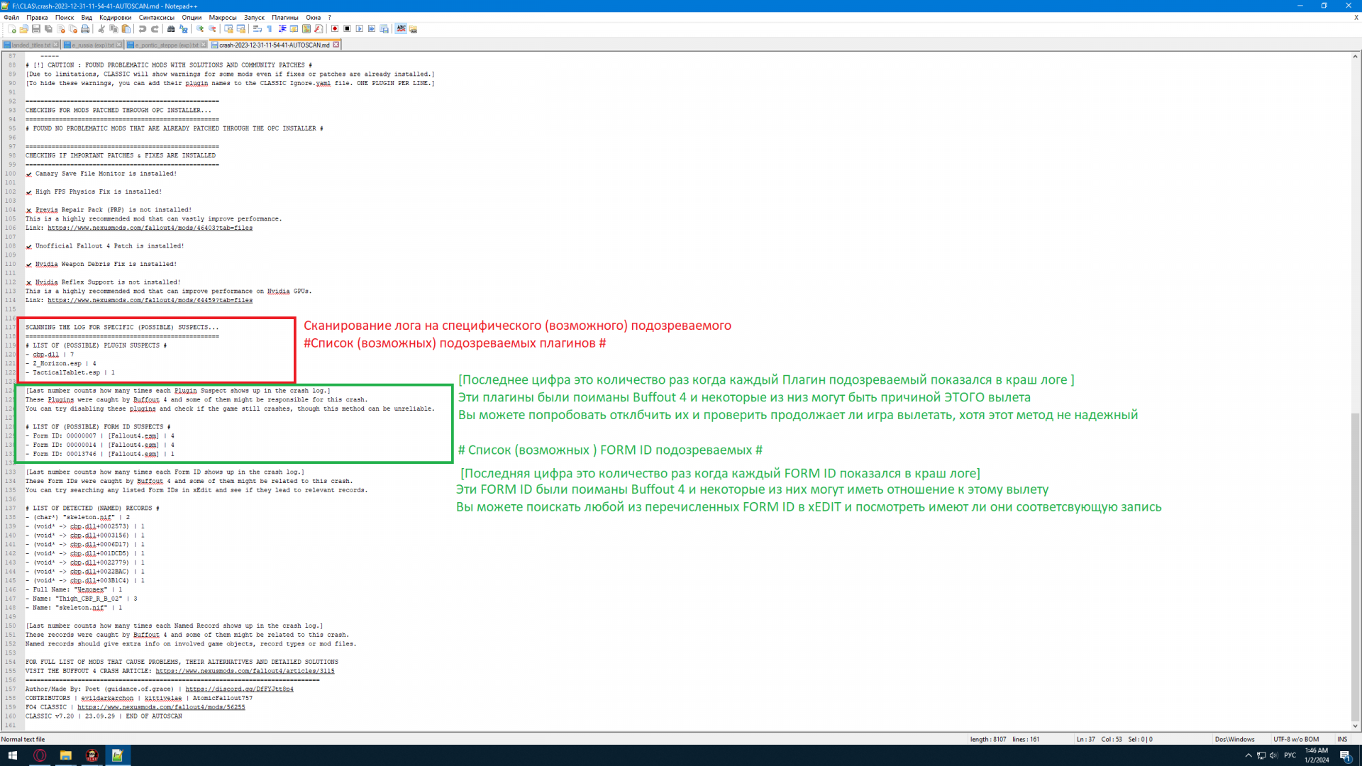This screenshot has height=766, width=1362.
Task: Toggle word wrap toolbar button
Action: (258, 29)
